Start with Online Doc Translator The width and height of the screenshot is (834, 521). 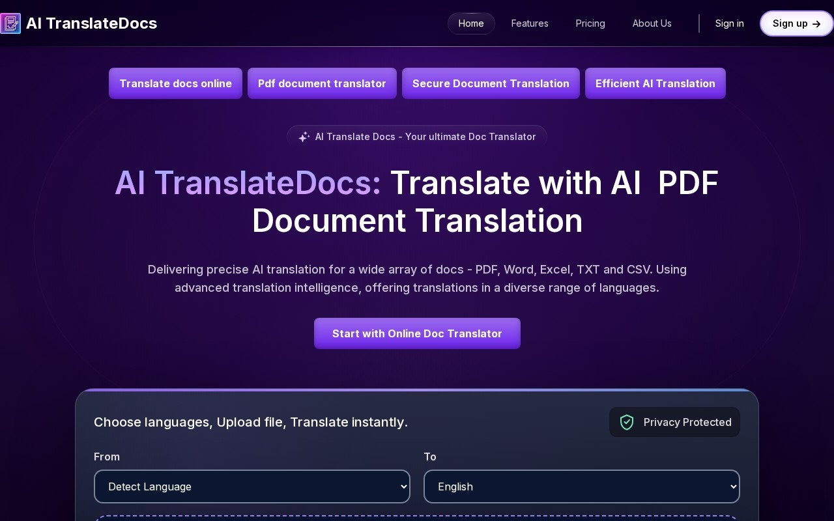[417, 333]
